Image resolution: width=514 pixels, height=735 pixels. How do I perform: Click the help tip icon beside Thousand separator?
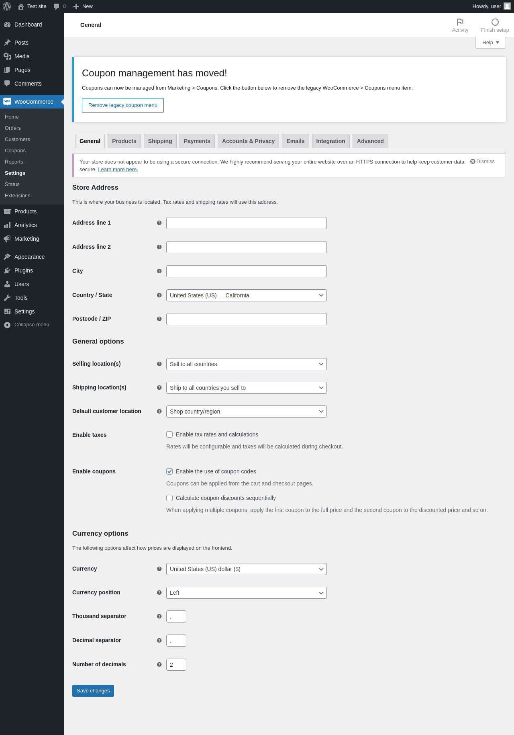click(x=159, y=616)
